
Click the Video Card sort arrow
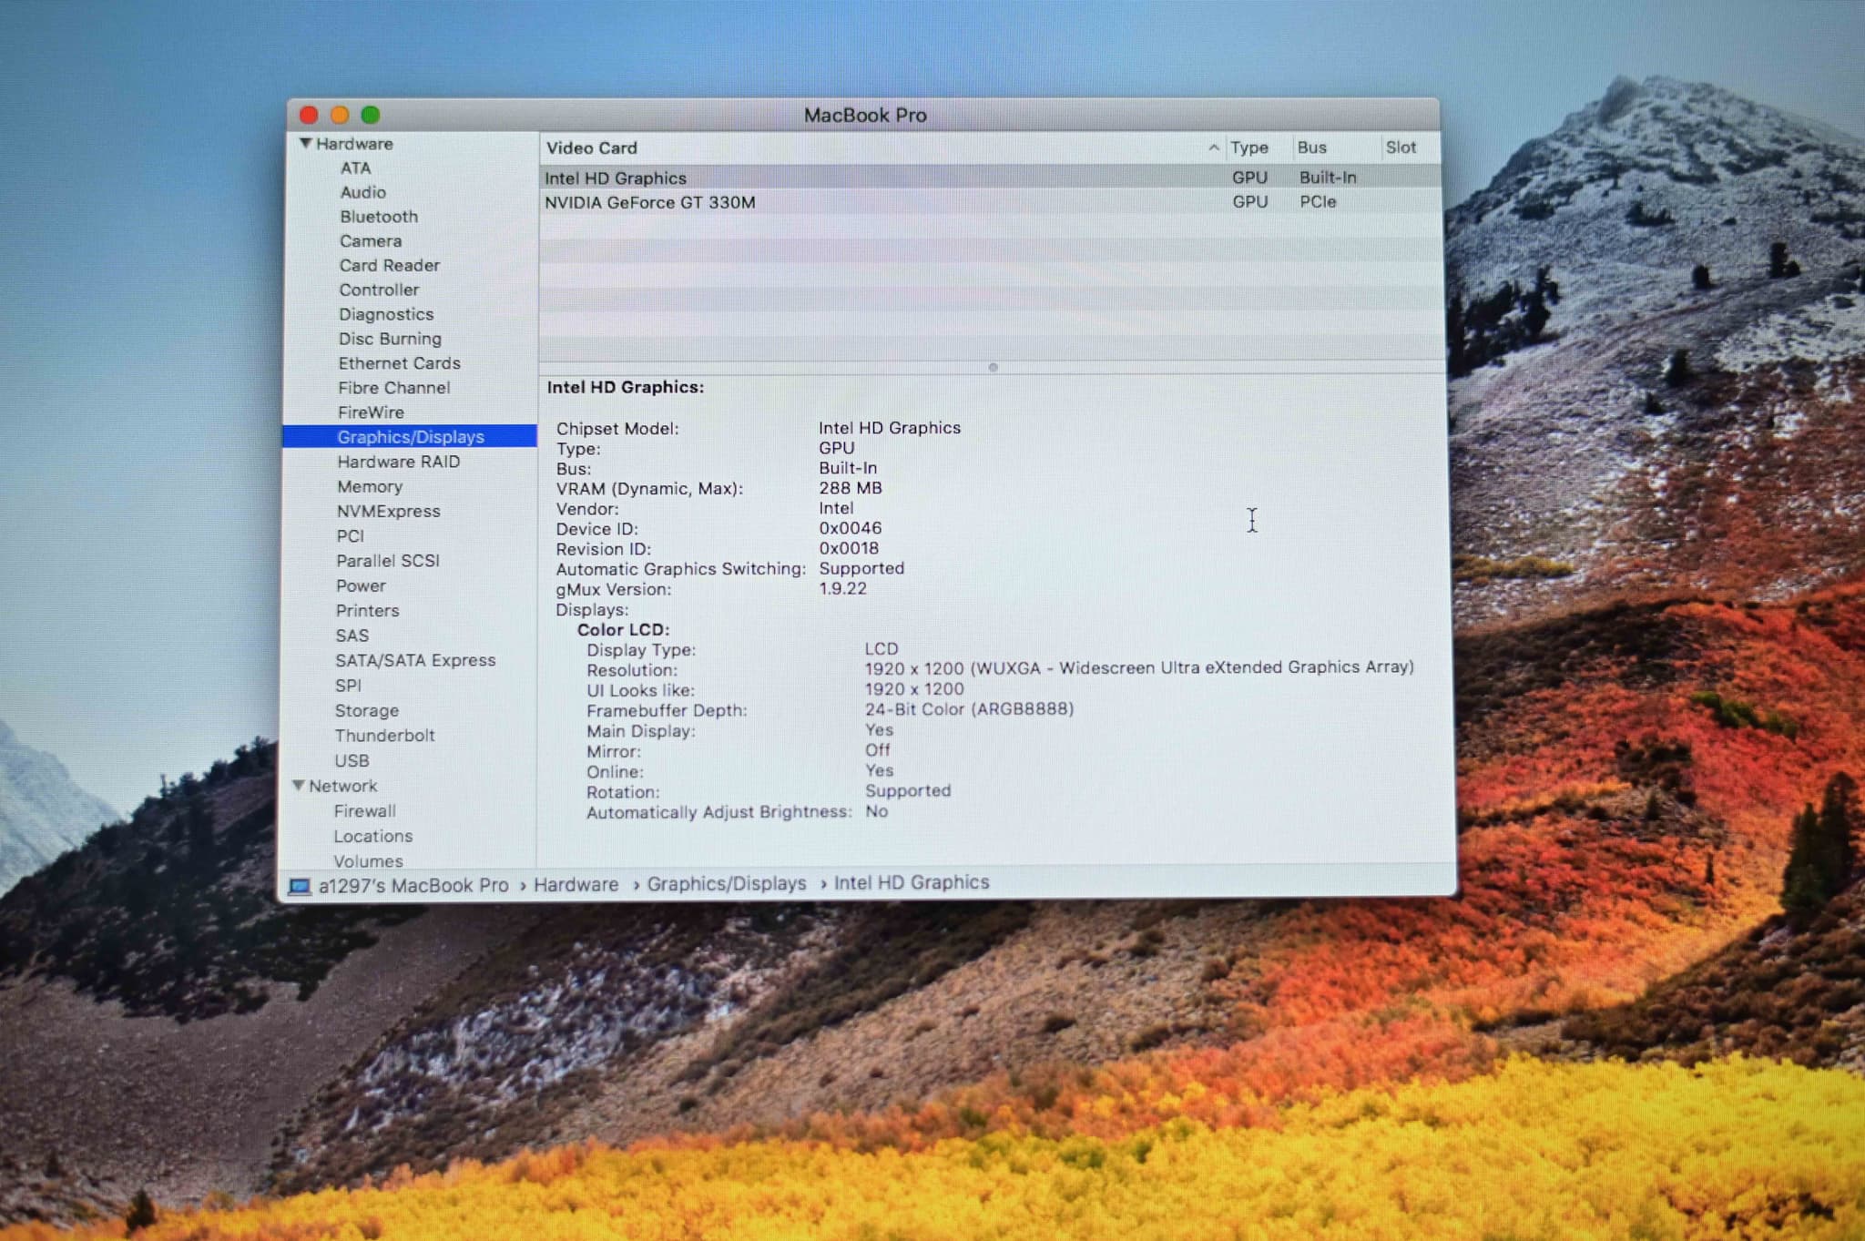[1213, 147]
